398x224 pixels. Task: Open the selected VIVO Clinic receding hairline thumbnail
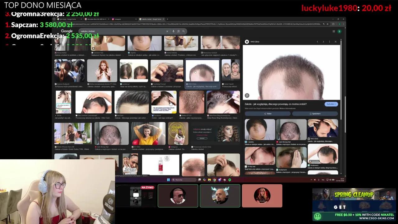click(x=202, y=71)
